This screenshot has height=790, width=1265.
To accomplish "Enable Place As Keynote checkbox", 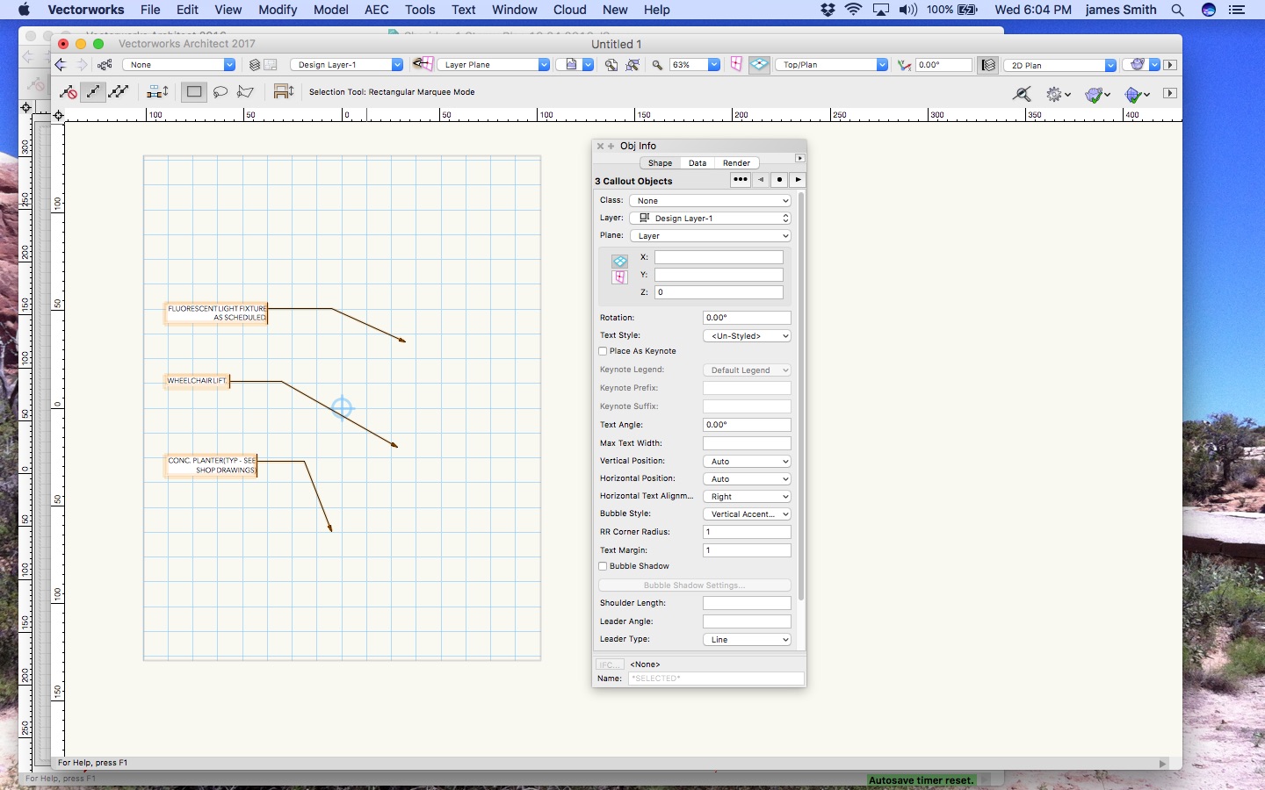I will 604,351.
